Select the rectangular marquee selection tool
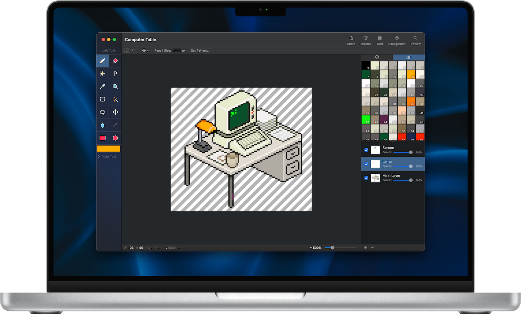The height and width of the screenshot is (314, 521). click(102, 99)
